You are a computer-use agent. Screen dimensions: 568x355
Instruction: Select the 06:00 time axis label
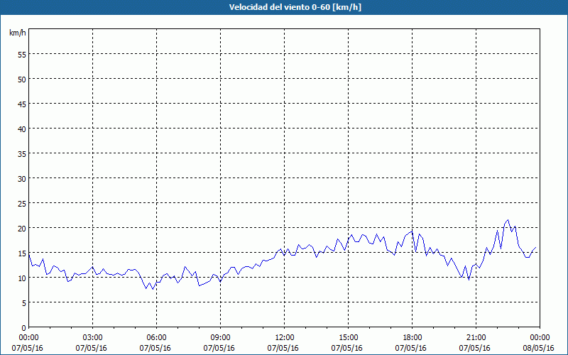point(156,338)
